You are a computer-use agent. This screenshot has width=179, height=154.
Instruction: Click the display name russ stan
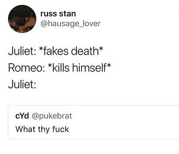58,14
